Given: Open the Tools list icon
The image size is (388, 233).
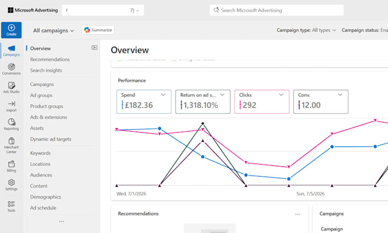Looking at the screenshot, I should pyautogui.click(x=11, y=204).
